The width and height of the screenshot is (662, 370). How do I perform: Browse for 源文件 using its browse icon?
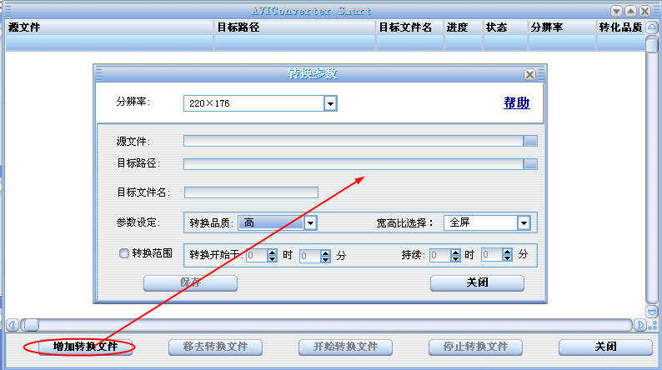tap(530, 141)
